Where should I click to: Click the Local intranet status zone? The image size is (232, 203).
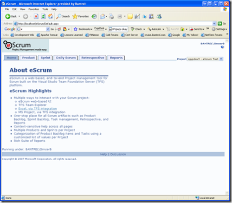205,198
